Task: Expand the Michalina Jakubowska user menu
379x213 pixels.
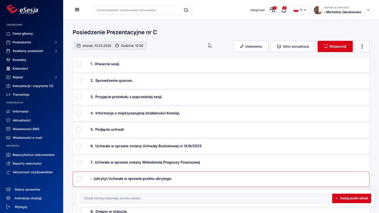Action: pyautogui.click(x=368, y=10)
